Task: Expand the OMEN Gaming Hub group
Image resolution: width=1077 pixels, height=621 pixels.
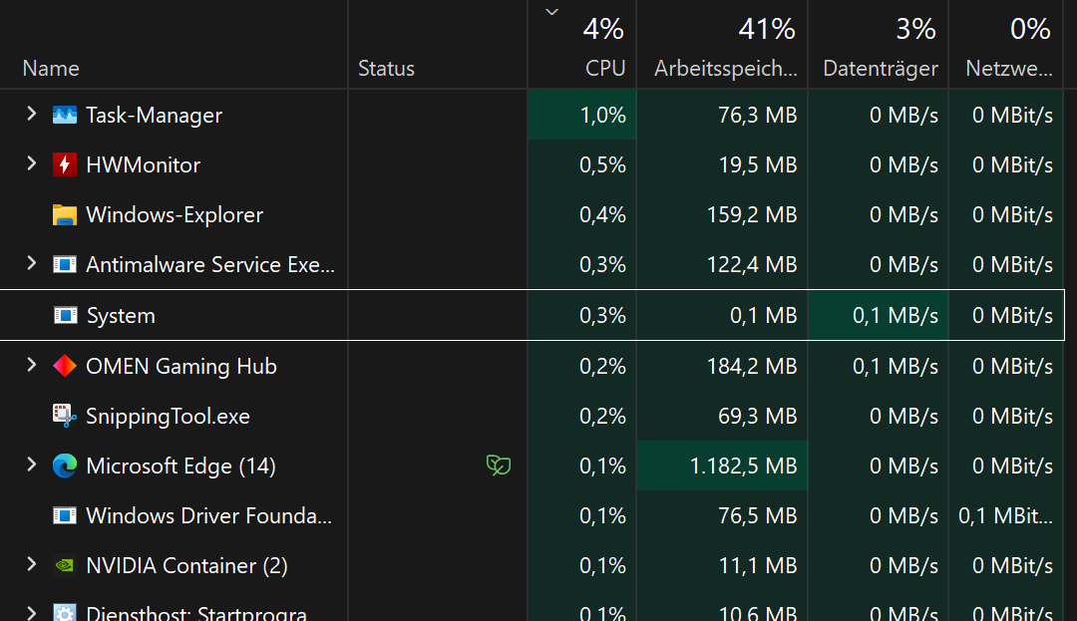Action: coord(31,366)
